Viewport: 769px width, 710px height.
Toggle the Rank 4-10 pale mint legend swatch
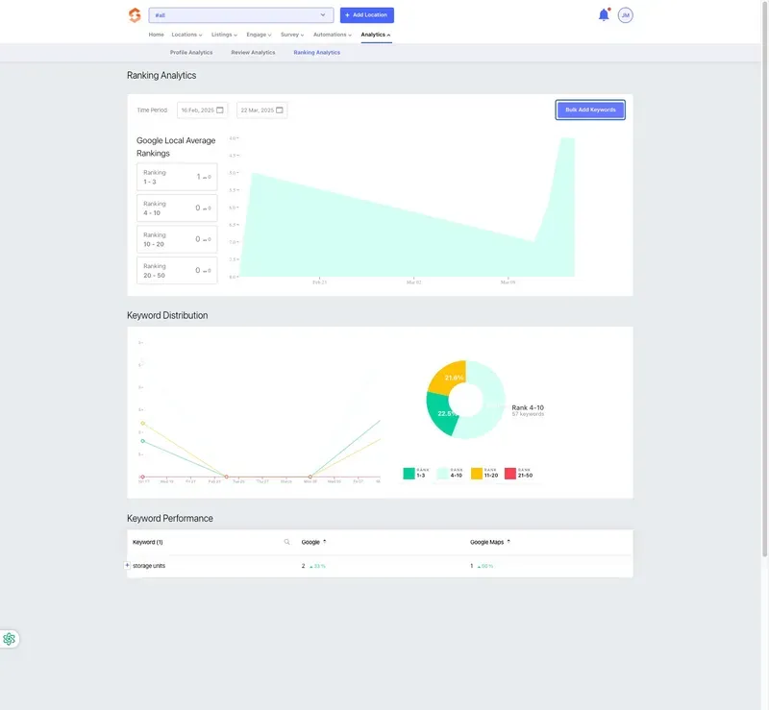coord(443,473)
